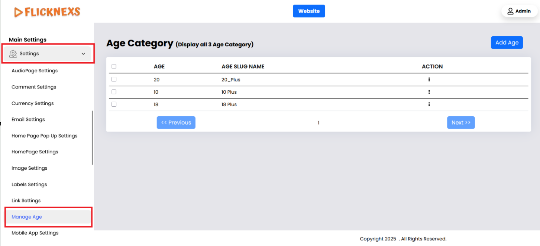Select the checkbox for 10 Plus row

[x=114, y=92]
